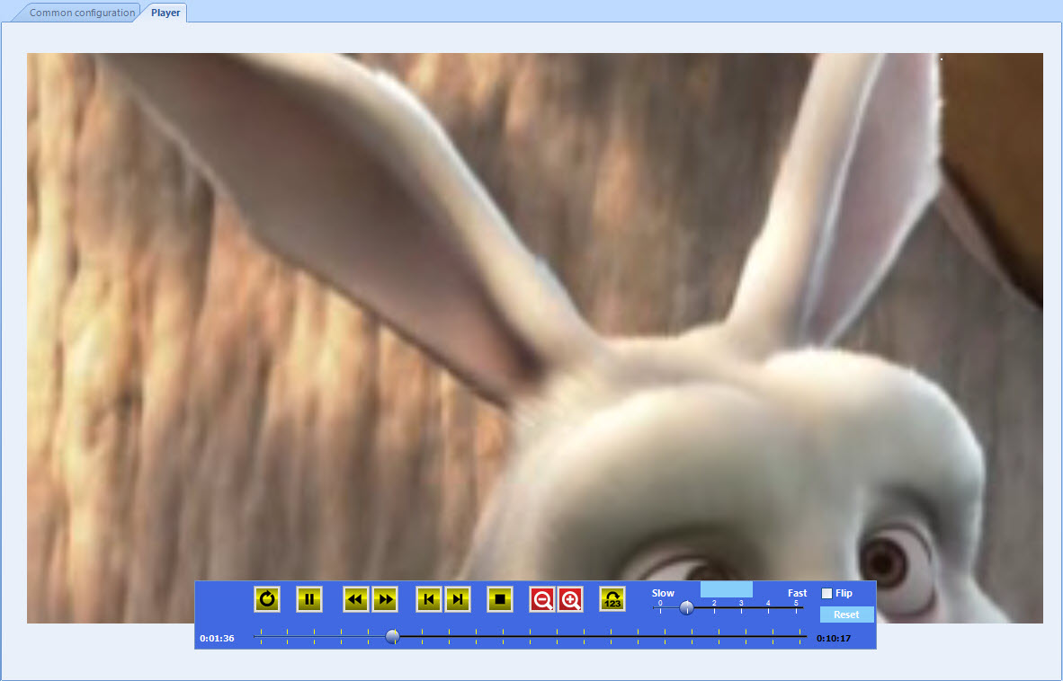Click the Slow label on the speed slider
The height and width of the screenshot is (681, 1063).
pyautogui.click(x=663, y=593)
